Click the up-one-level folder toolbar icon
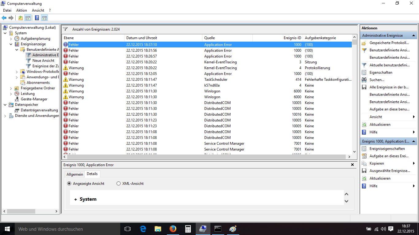419x235 pixels. pyautogui.click(x=20, y=18)
